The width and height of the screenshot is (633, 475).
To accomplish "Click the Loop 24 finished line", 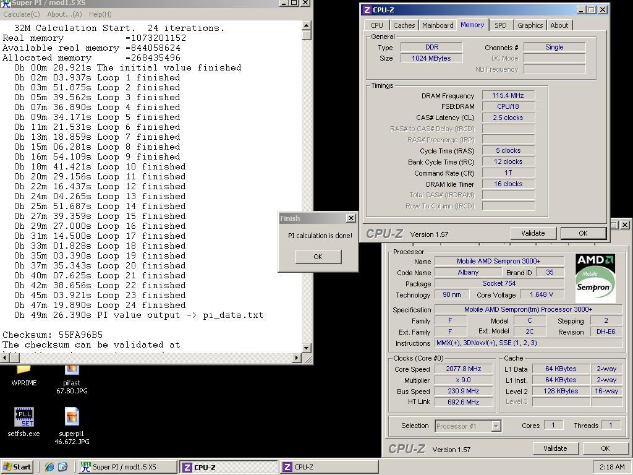I will click(x=100, y=305).
